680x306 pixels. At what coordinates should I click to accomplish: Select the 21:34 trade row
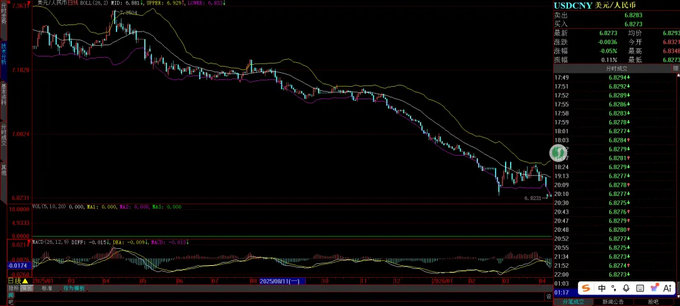tap(614, 256)
